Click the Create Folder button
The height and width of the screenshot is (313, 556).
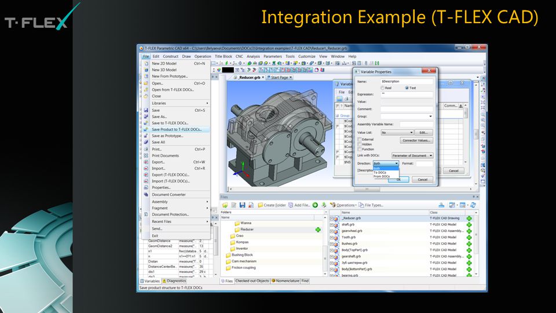[x=272, y=205]
